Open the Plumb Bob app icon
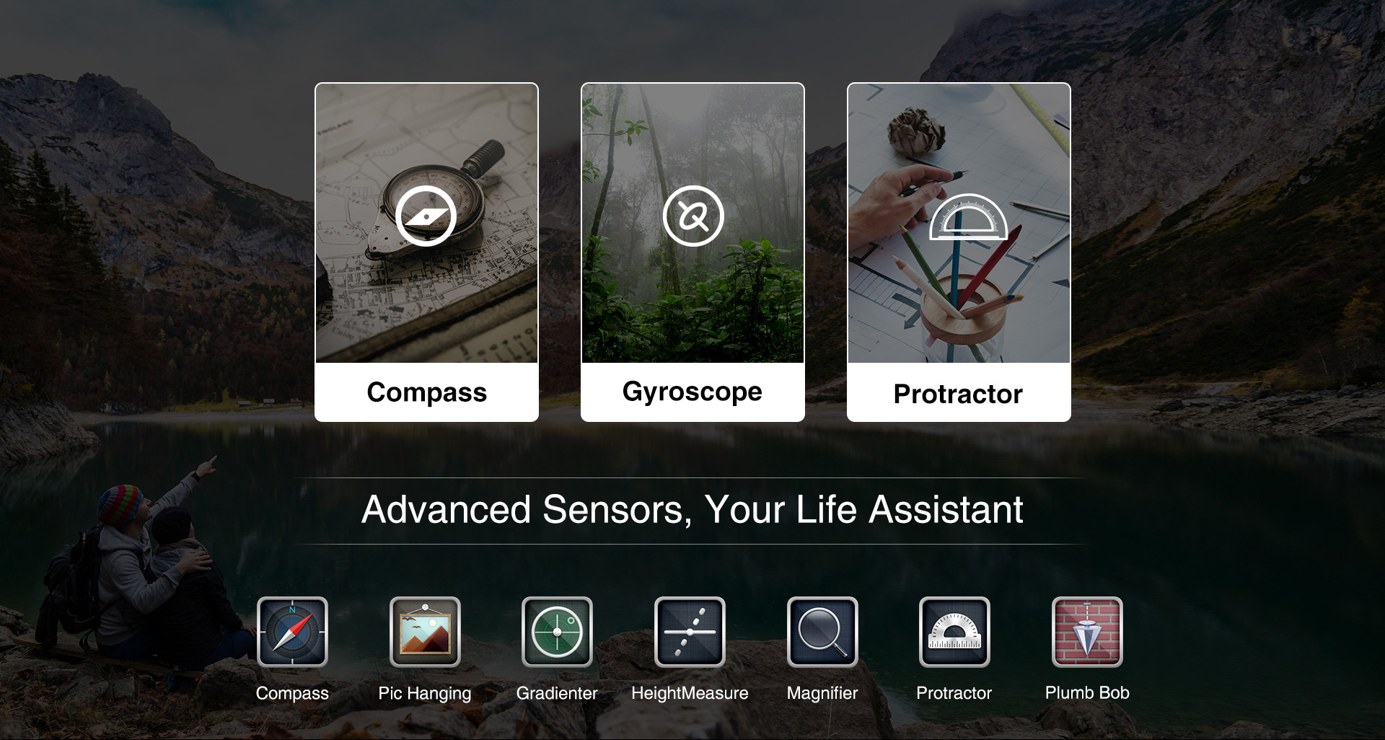The height and width of the screenshot is (740, 1385). point(1087,632)
